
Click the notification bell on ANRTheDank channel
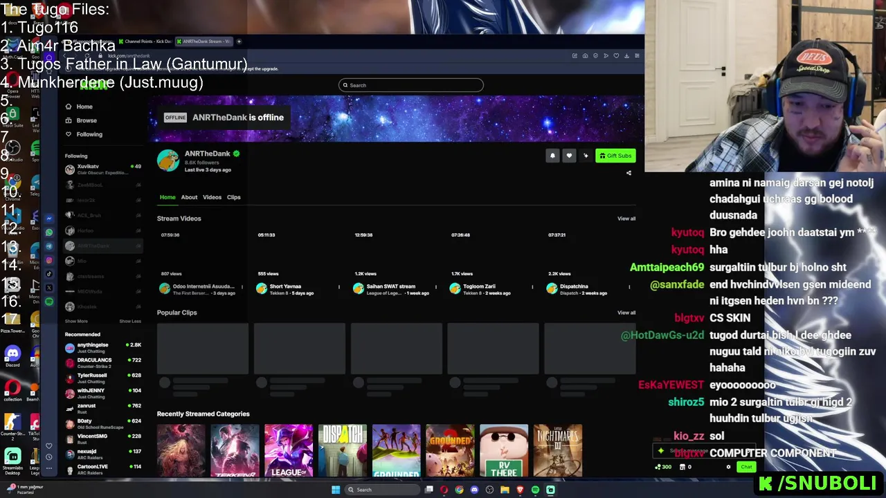[552, 156]
